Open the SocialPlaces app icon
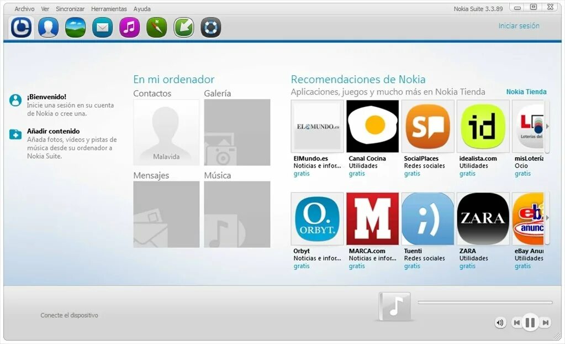Image resolution: width=565 pixels, height=344 pixels. [x=427, y=126]
